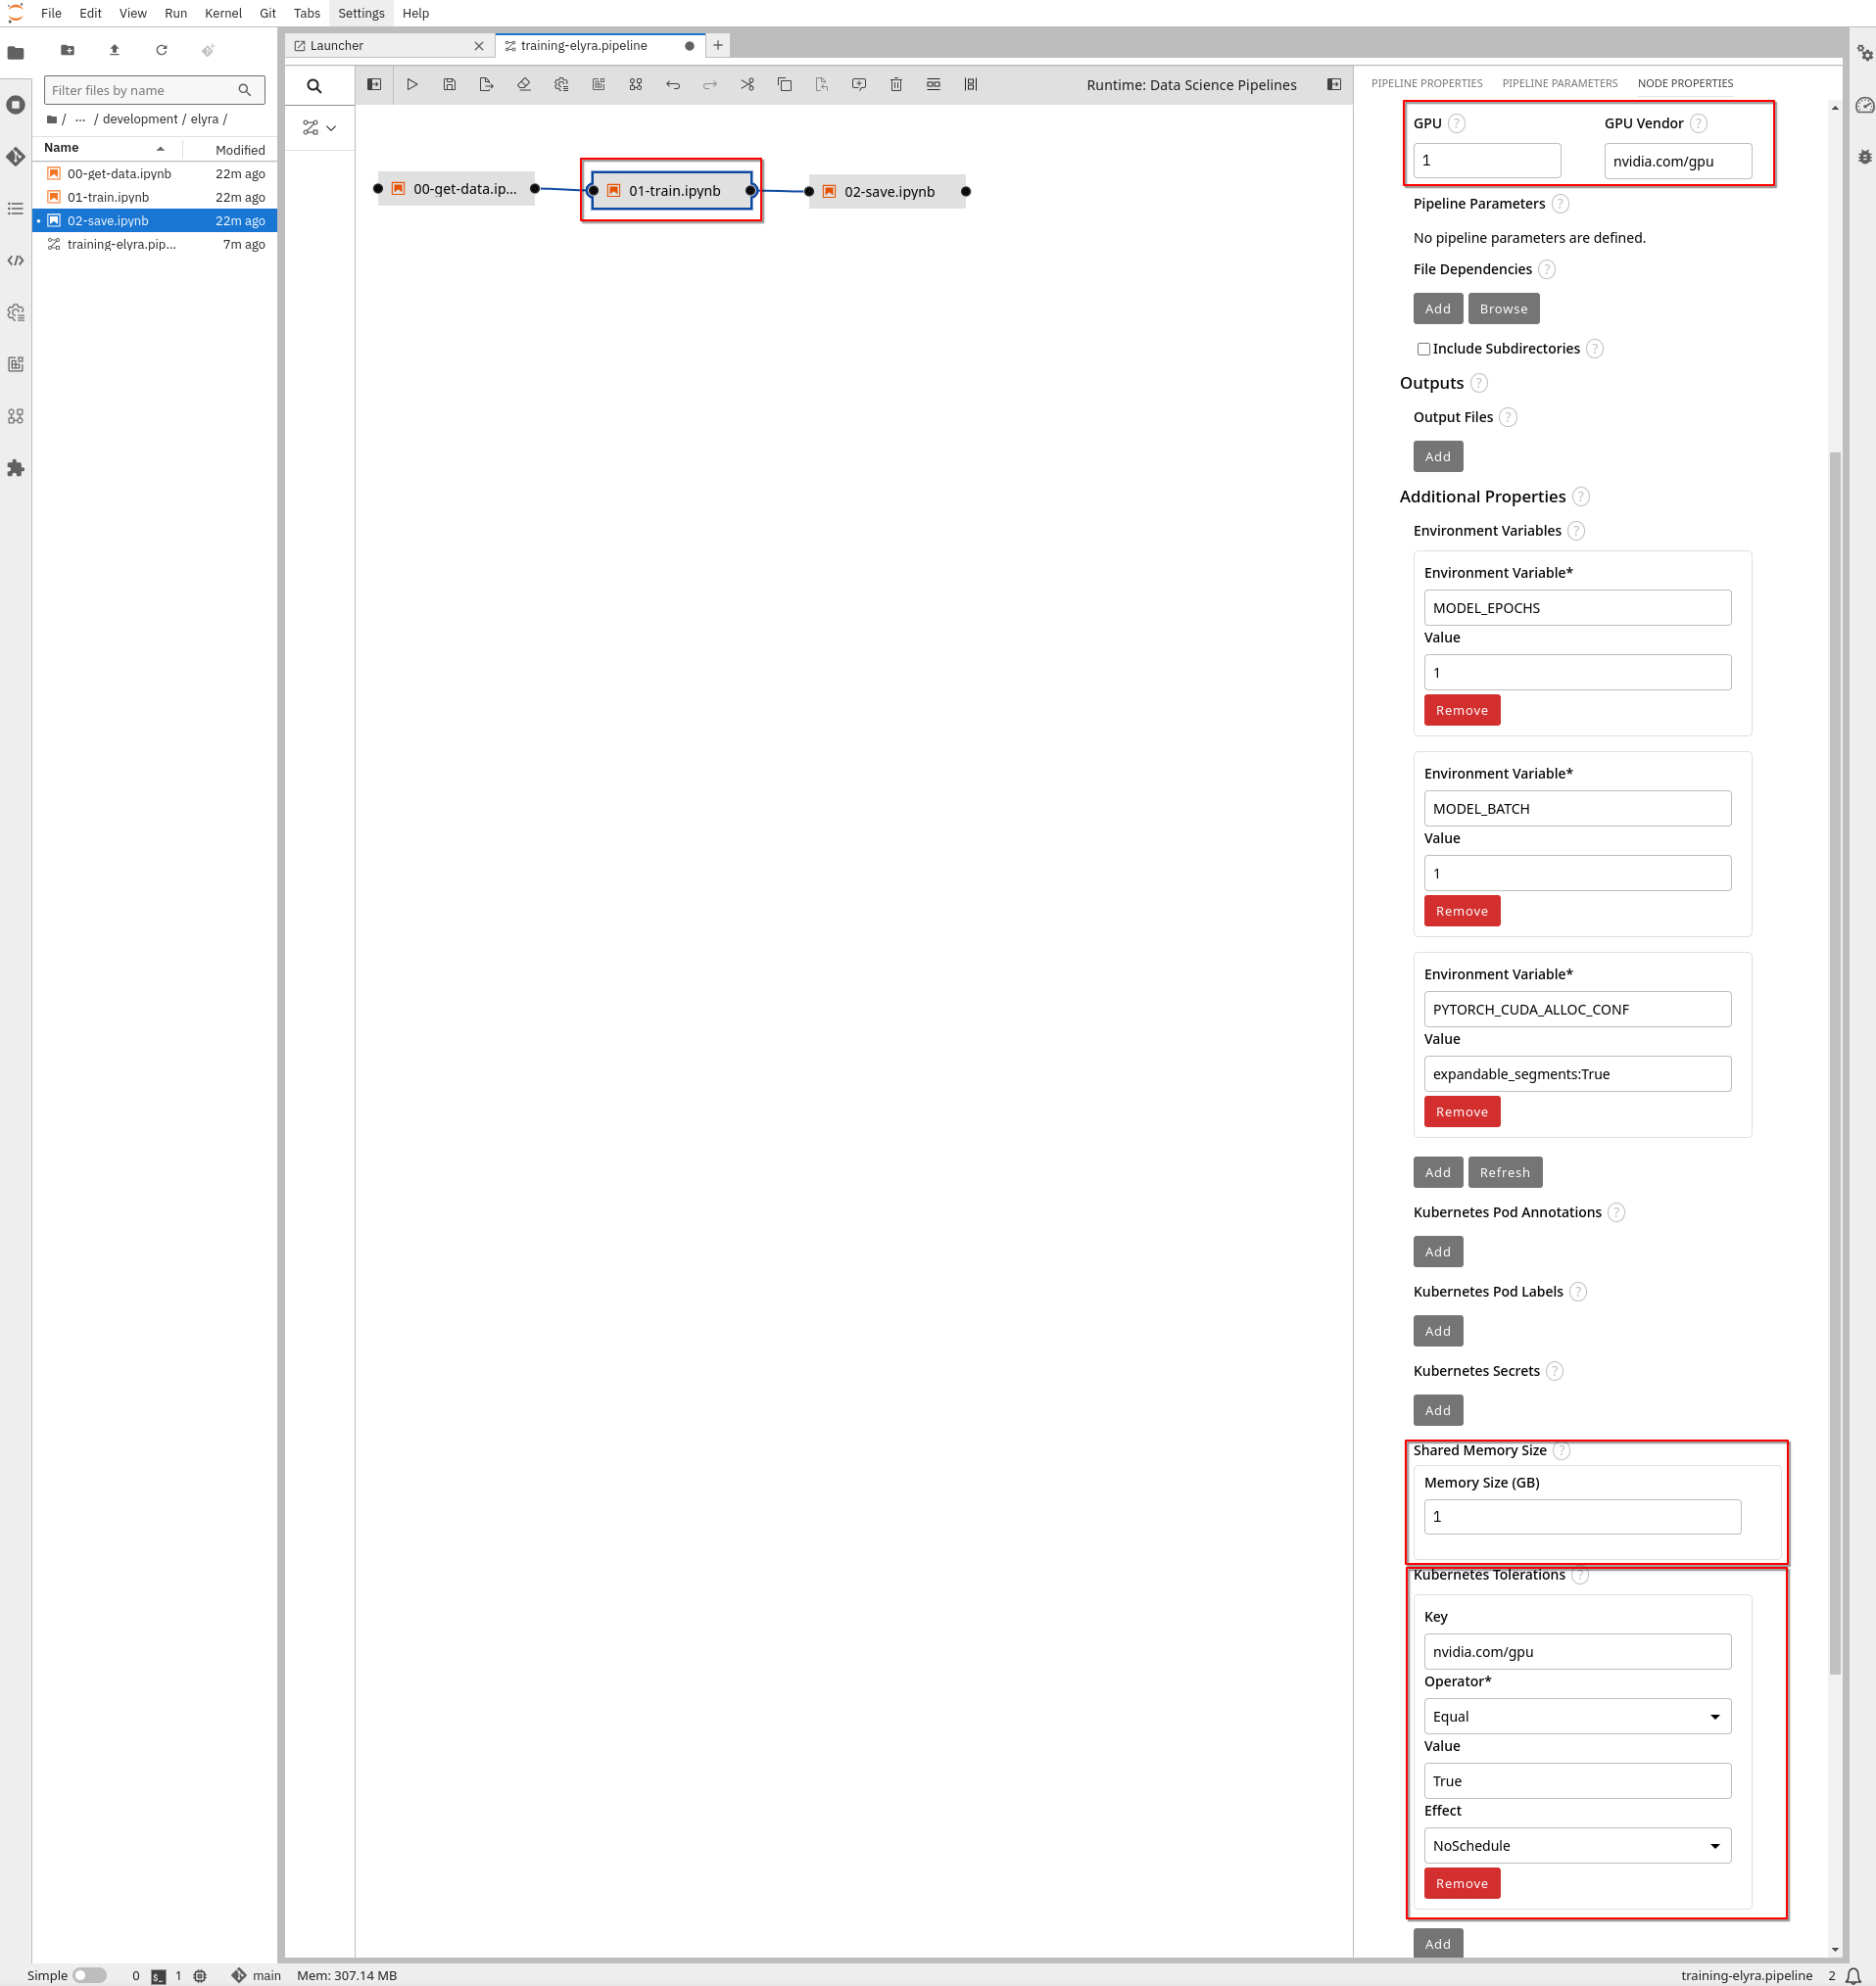This screenshot has height=1986, width=1876.
Task: Clear the pipeline with the eraser icon
Action: click(x=524, y=85)
